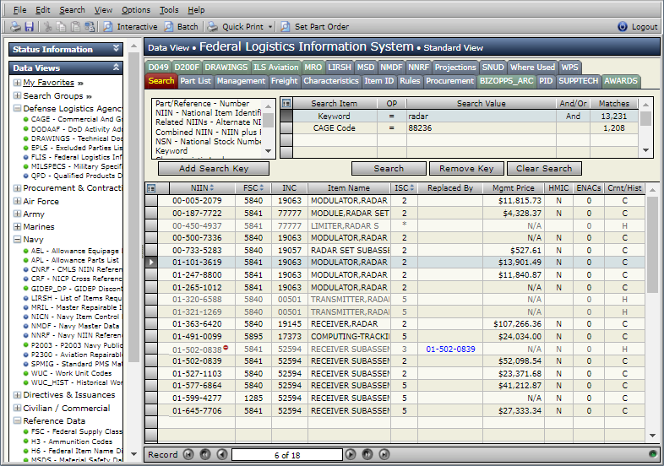Image resolution: width=664 pixels, height=466 pixels.
Task: Select row 01-363-6420 RECEIVER,RADAR
Action: tap(395, 324)
